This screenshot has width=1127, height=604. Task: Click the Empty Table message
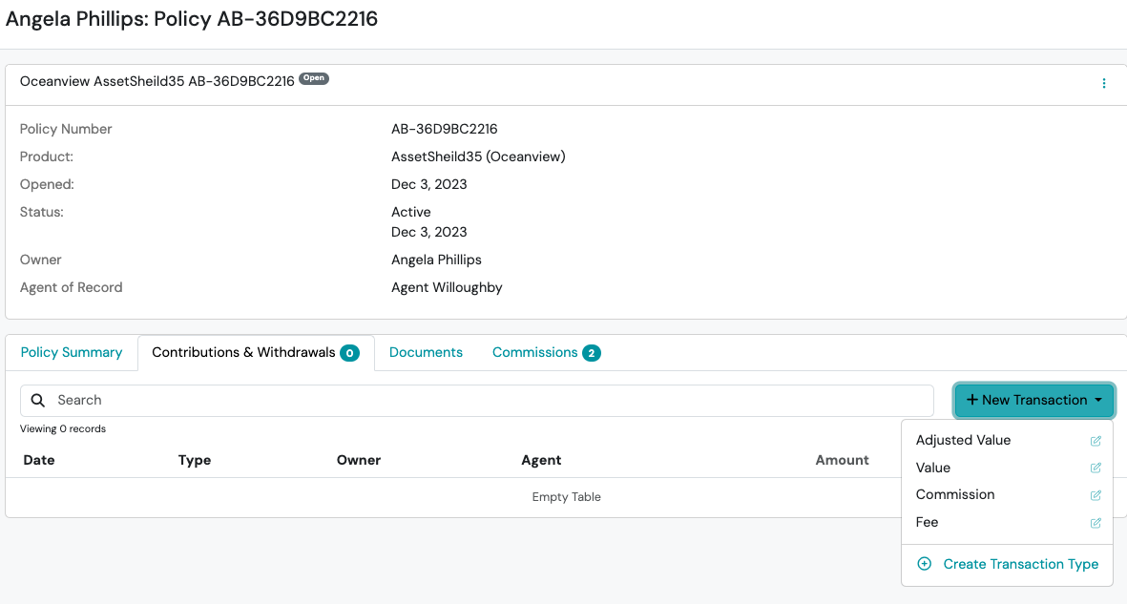pyautogui.click(x=567, y=497)
